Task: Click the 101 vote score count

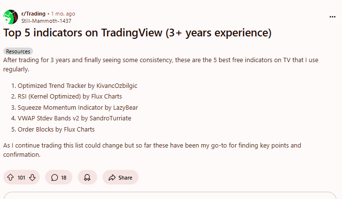Action: point(21,178)
